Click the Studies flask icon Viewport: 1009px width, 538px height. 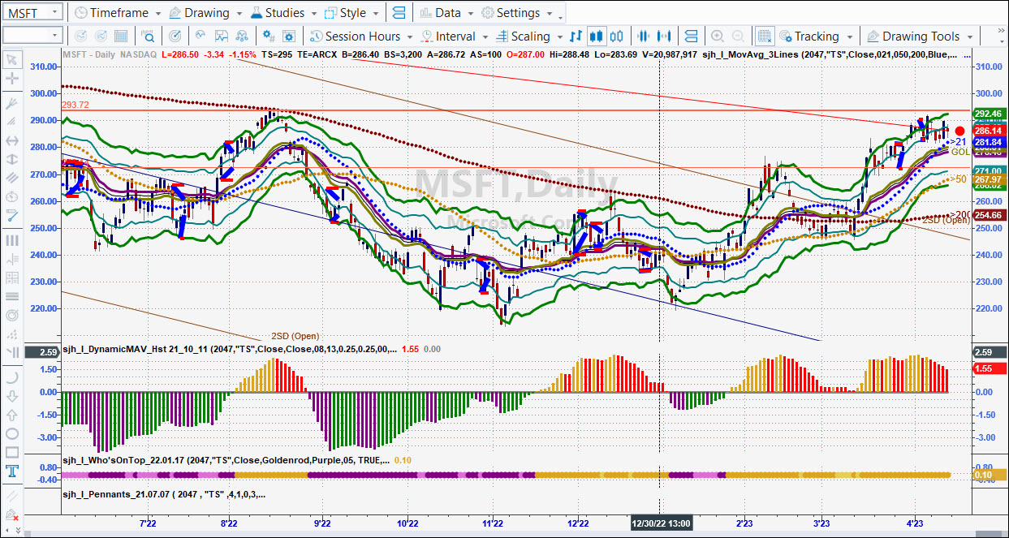pyautogui.click(x=256, y=13)
